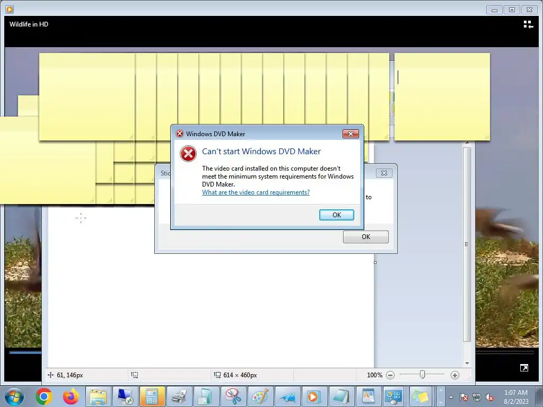
Task: Click the Media Player full-screen icon
Action: tap(524, 368)
